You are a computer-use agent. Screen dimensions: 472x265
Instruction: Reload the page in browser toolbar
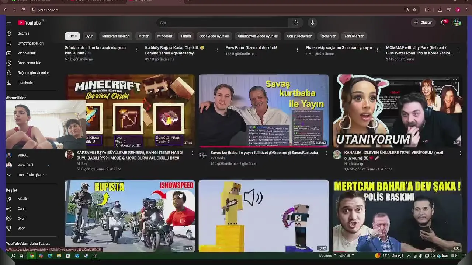[23, 10]
